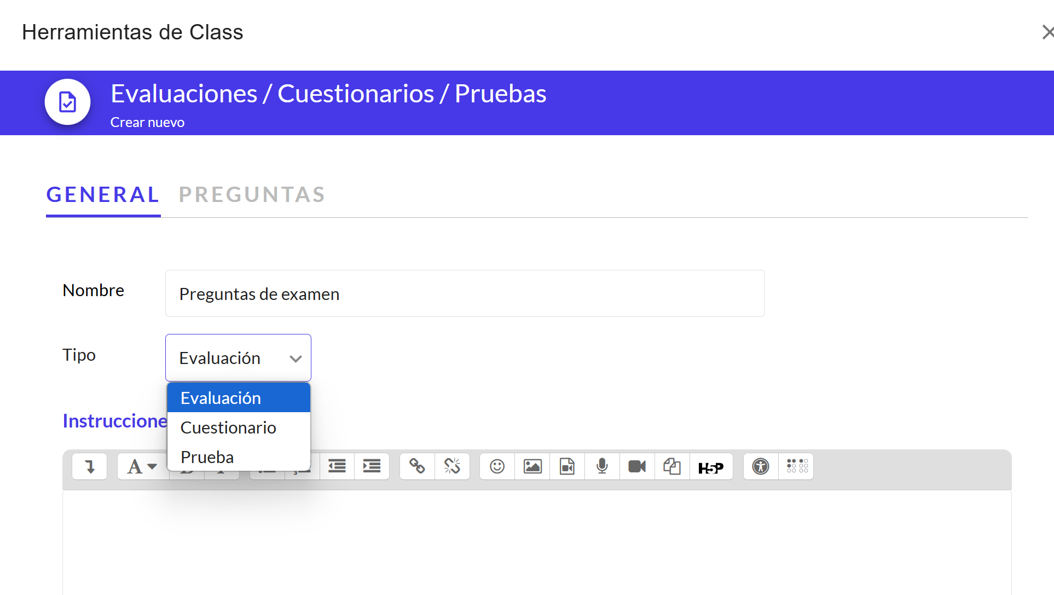Screen dimensions: 1054x595
Task: Record audio with the microphone icon
Action: point(603,466)
